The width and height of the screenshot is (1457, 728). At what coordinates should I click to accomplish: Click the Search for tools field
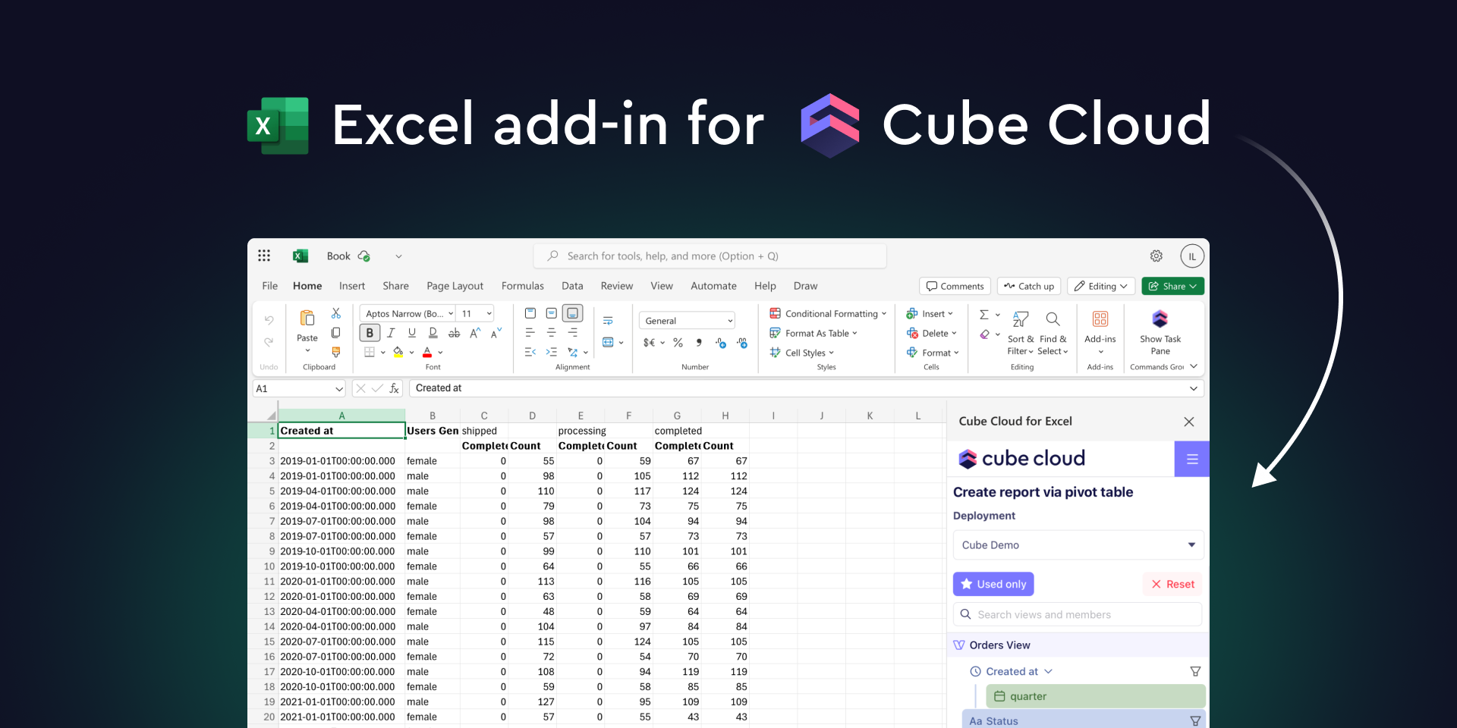click(710, 256)
